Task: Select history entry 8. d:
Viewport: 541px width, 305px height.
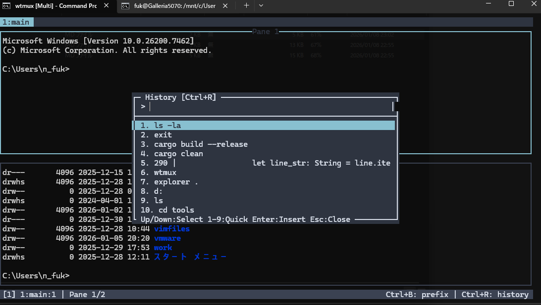Action: click(x=265, y=191)
